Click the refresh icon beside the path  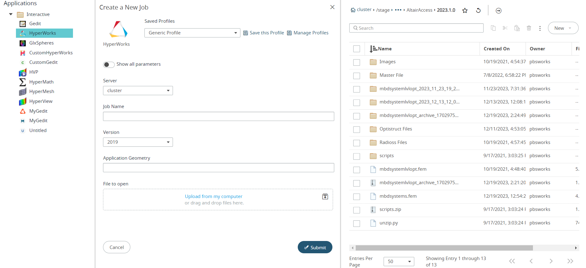tap(478, 10)
